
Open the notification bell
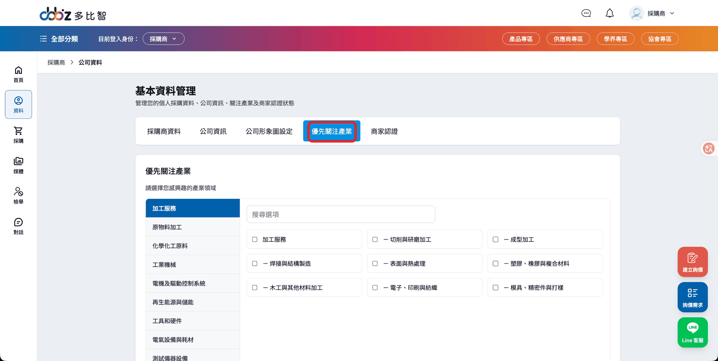610,13
